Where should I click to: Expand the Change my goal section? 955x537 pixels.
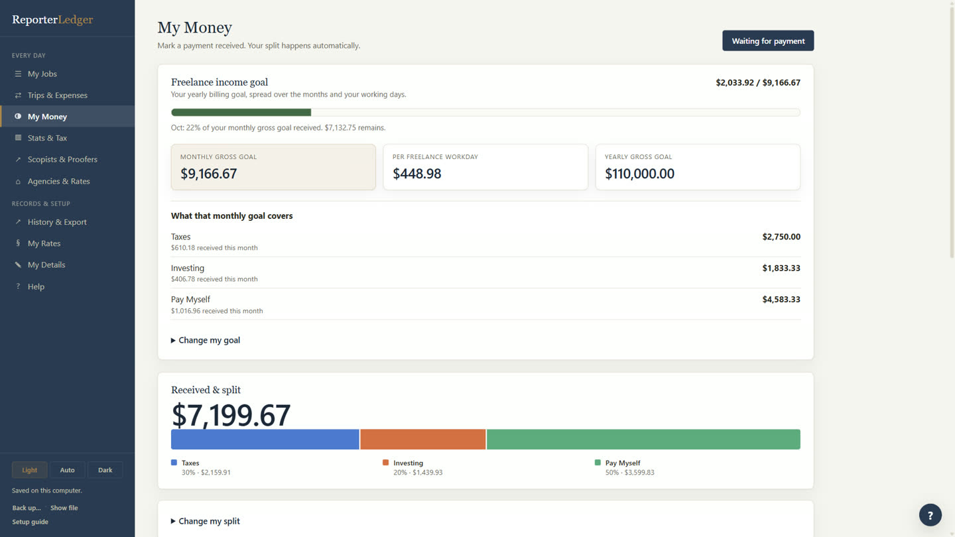pos(206,340)
